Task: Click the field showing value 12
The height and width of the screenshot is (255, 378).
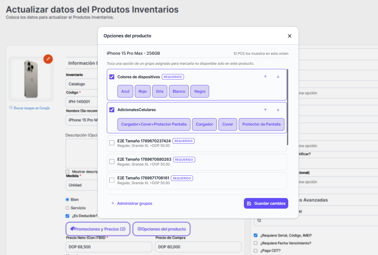Action: (316, 221)
